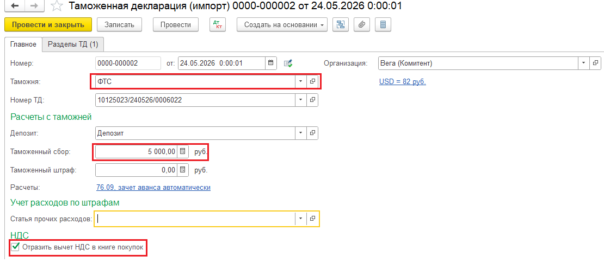Click the Депозит input field
Image resolution: width=604 pixels, height=269 pixels.
[195, 133]
